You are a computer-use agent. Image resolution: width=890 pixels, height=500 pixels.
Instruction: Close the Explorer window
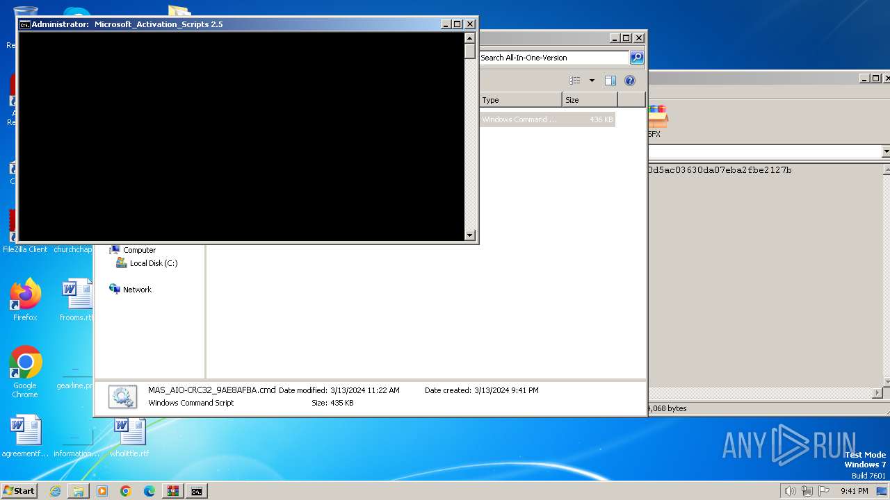pos(639,38)
